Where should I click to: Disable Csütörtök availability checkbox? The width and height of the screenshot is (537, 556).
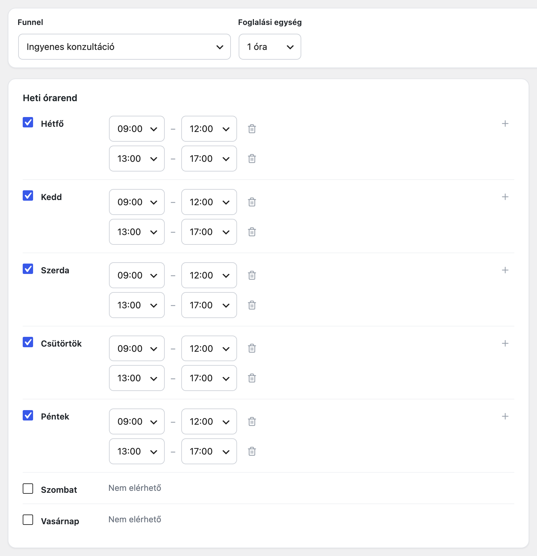pyautogui.click(x=28, y=342)
